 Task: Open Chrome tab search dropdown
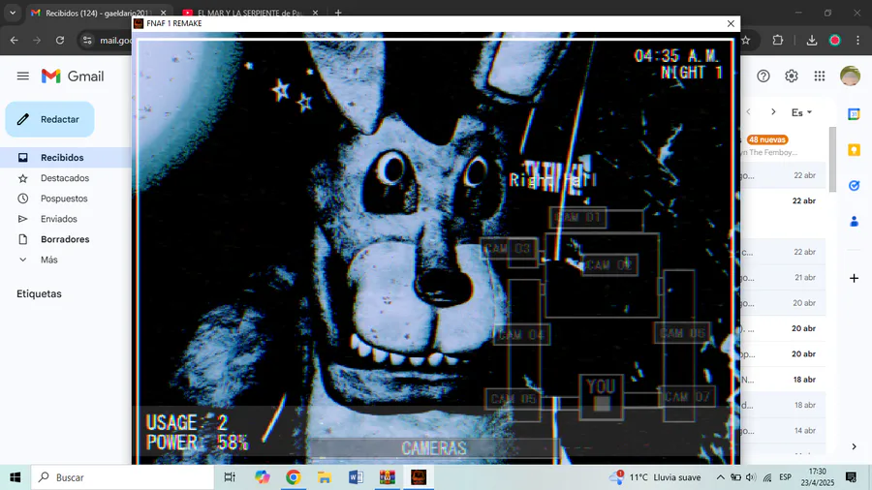13,13
